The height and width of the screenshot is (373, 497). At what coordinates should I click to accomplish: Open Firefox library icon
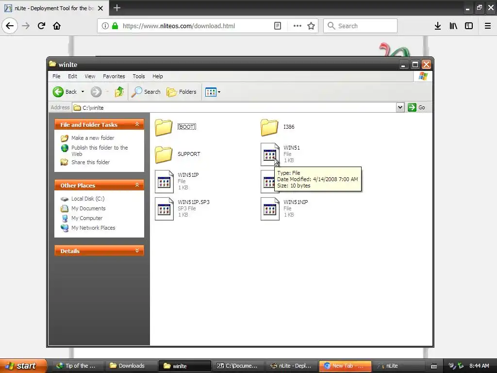(x=453, y=26)
